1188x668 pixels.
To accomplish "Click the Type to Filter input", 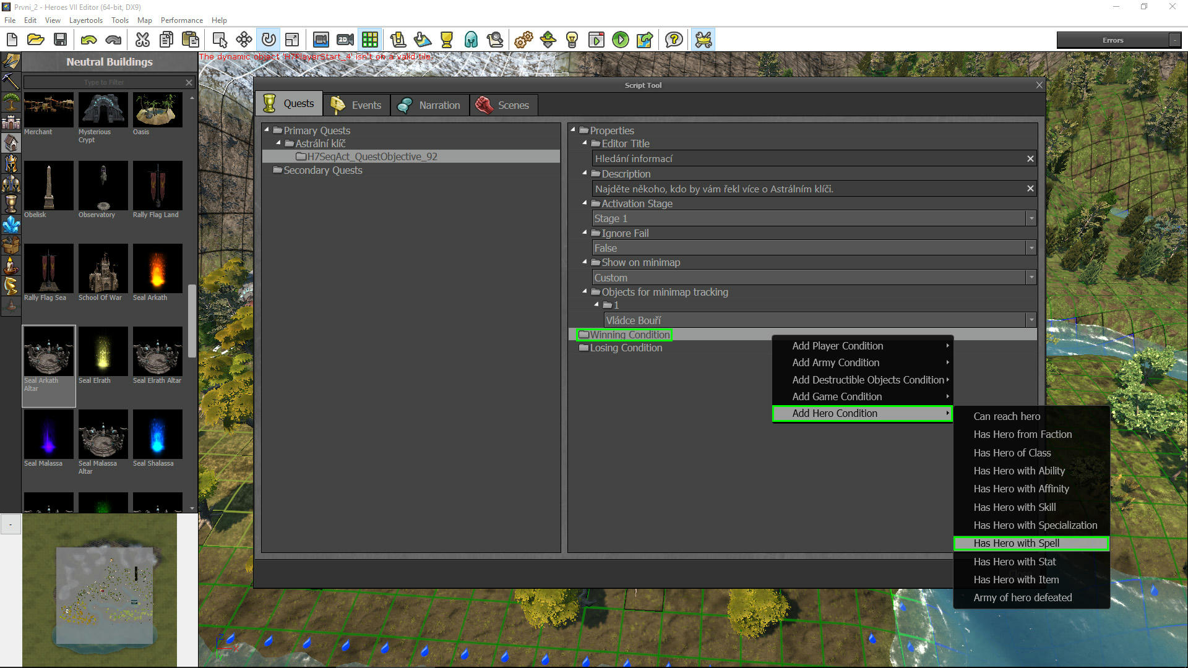I will [x=103, y=82].
